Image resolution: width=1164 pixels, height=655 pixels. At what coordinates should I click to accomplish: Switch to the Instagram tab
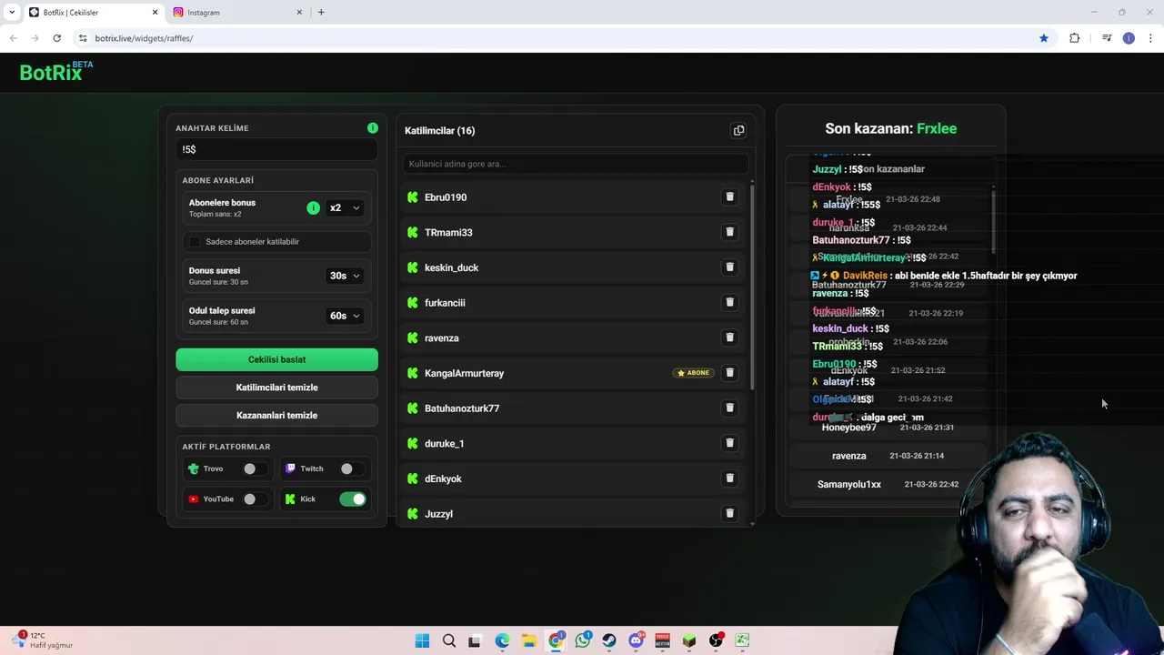pos(236,12)
